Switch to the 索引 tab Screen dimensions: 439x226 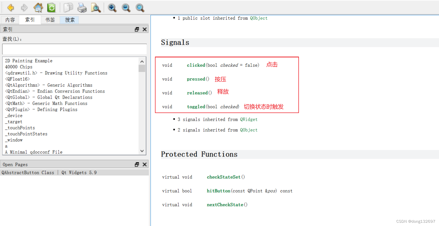coord(30,20)
